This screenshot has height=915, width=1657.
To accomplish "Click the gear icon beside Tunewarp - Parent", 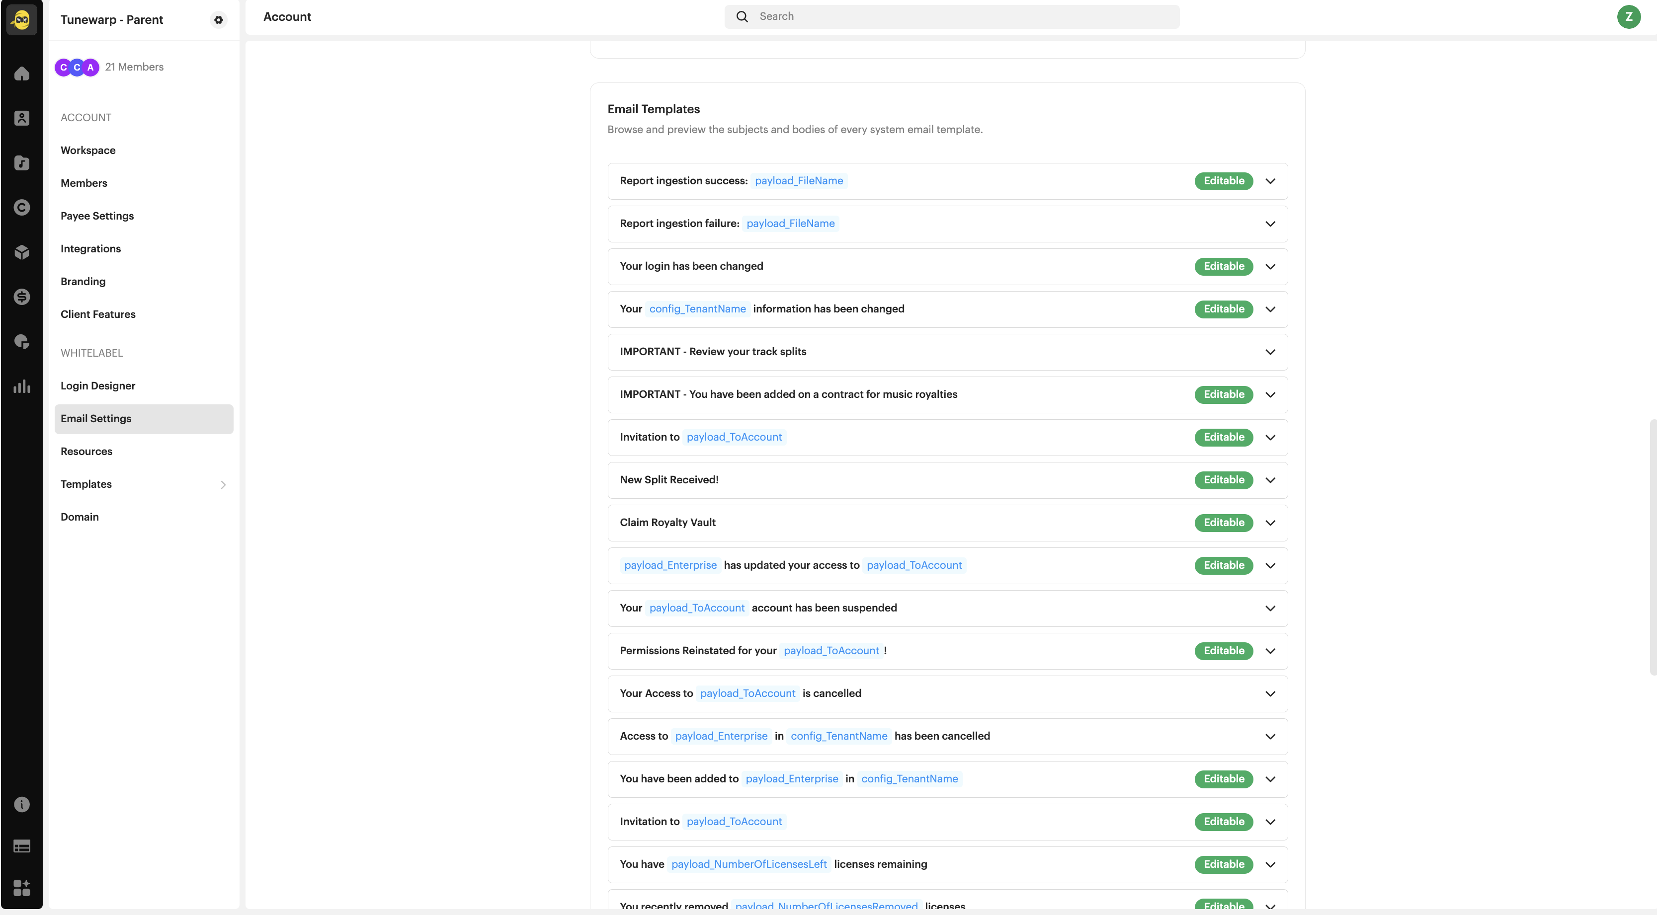I will coord(219,20).
